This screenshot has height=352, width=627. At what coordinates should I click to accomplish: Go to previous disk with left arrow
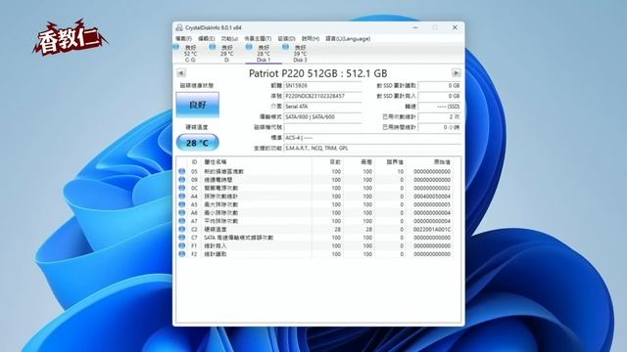click(x=180, y=73)
